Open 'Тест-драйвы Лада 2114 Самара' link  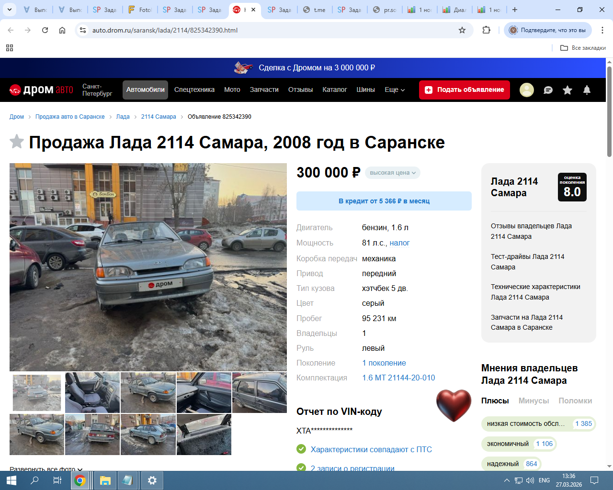click(527, 262)
